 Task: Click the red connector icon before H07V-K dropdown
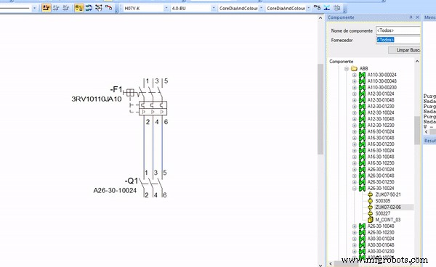pyautogui.click(x=109, y=8)
